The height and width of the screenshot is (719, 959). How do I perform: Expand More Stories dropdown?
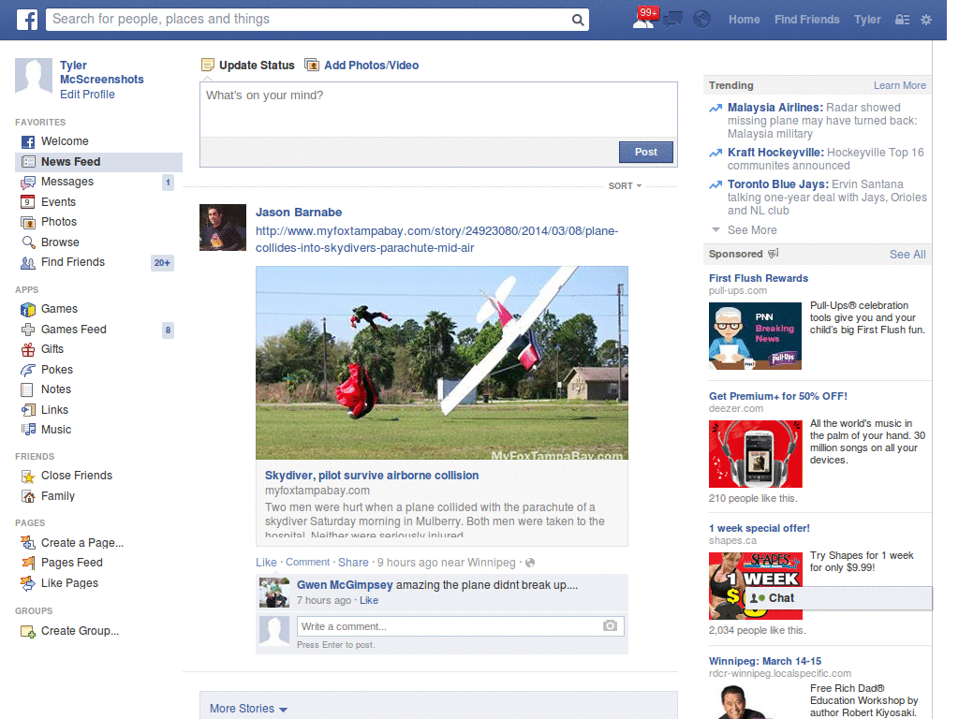tap(248, 709)
